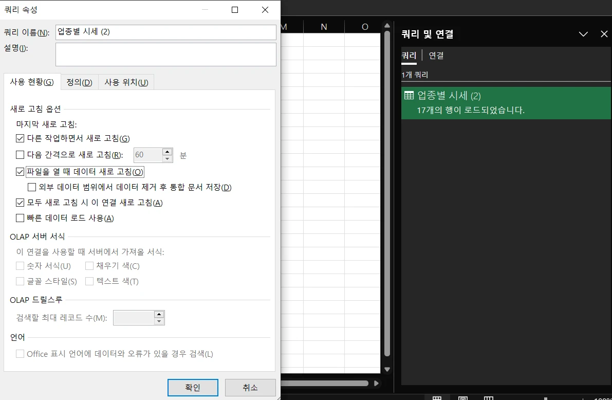612x400 pixels.
Task: Enable 다음 간격으로 새로 고침 checkbox
Action: (x=20, y=154)
